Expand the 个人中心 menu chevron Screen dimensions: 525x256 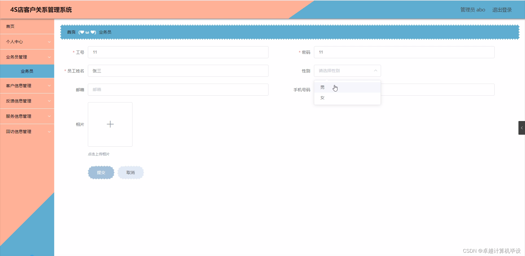[49, 42]
